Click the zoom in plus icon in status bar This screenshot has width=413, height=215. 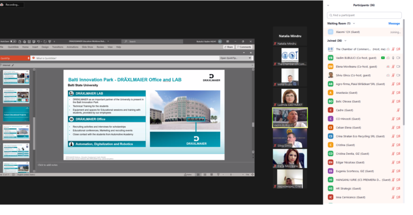(243, 174)
